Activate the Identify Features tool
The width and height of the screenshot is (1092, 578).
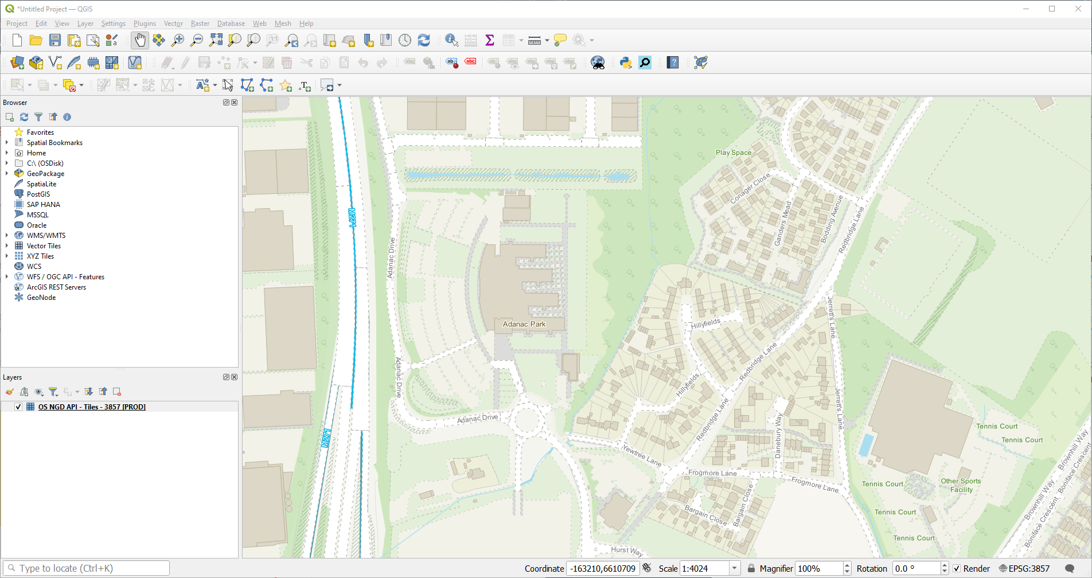[x=451, y=40]
